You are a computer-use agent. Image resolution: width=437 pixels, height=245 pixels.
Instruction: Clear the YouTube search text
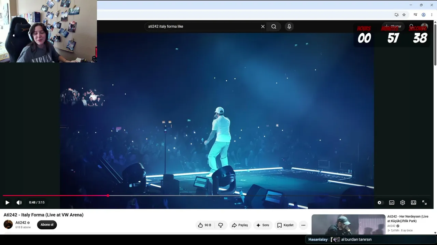click(263, 27)
